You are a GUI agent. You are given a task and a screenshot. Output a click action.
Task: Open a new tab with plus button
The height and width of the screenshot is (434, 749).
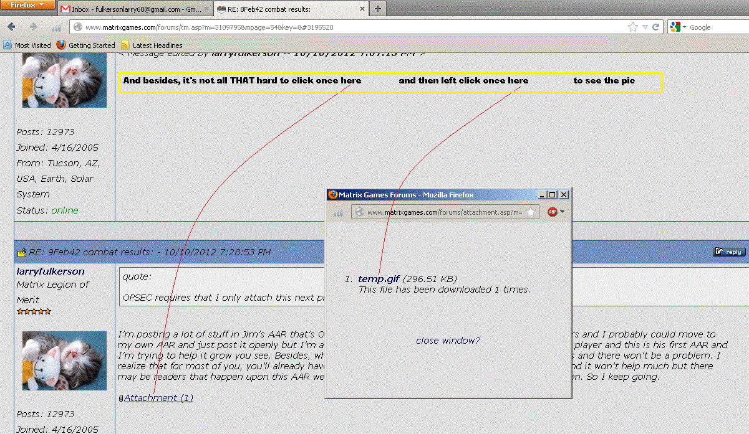coord(378,9)
